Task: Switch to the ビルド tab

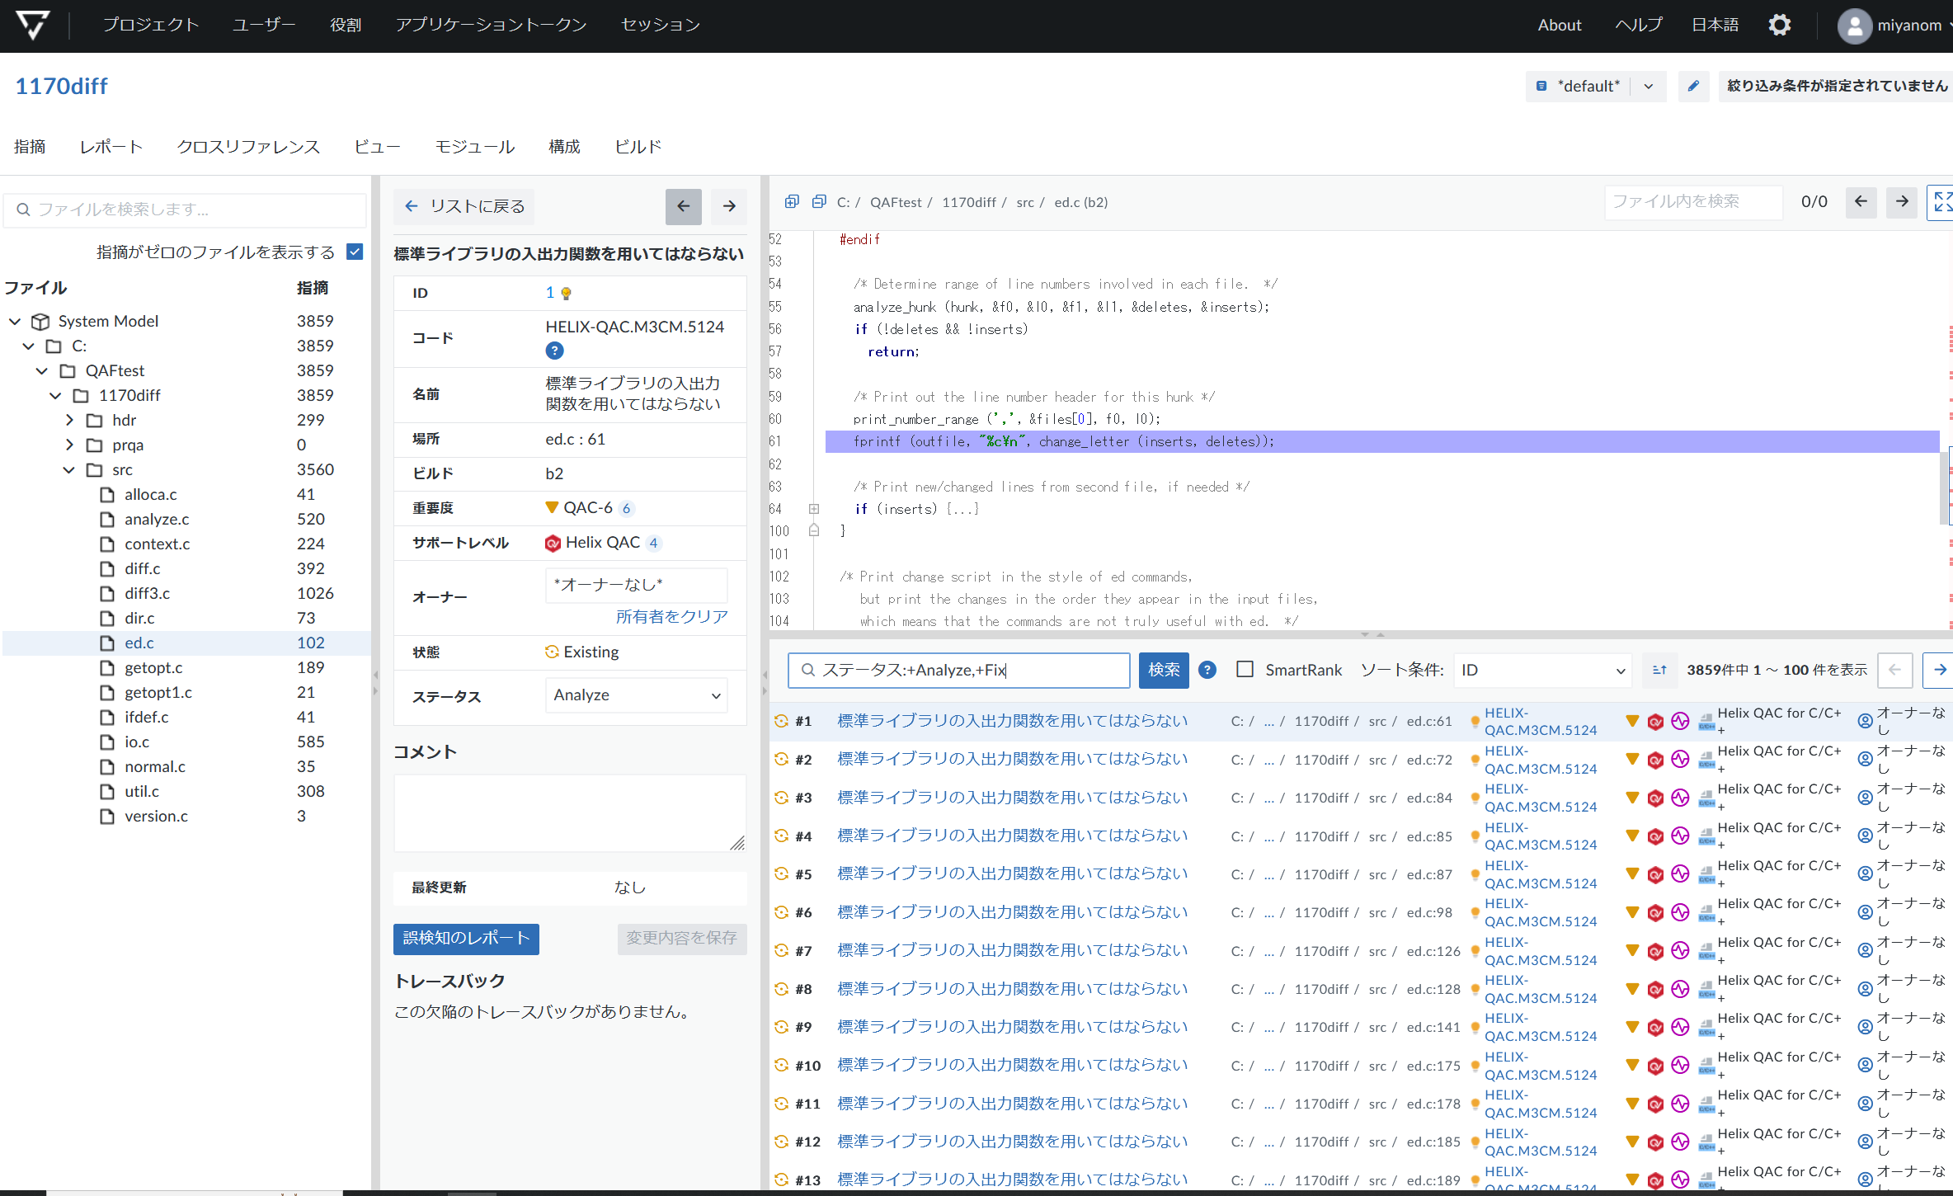Action: tap(638, 147)
